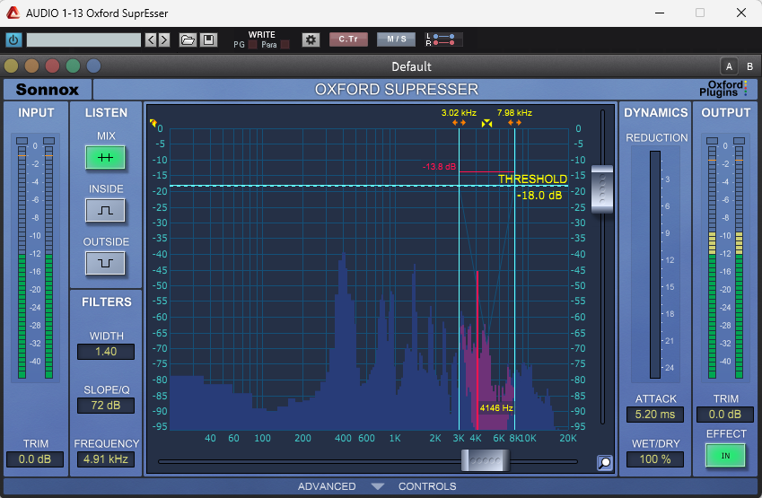Click the left input meter clip indicator
Viewport: 762px width, 498px height.
point(22,141)
